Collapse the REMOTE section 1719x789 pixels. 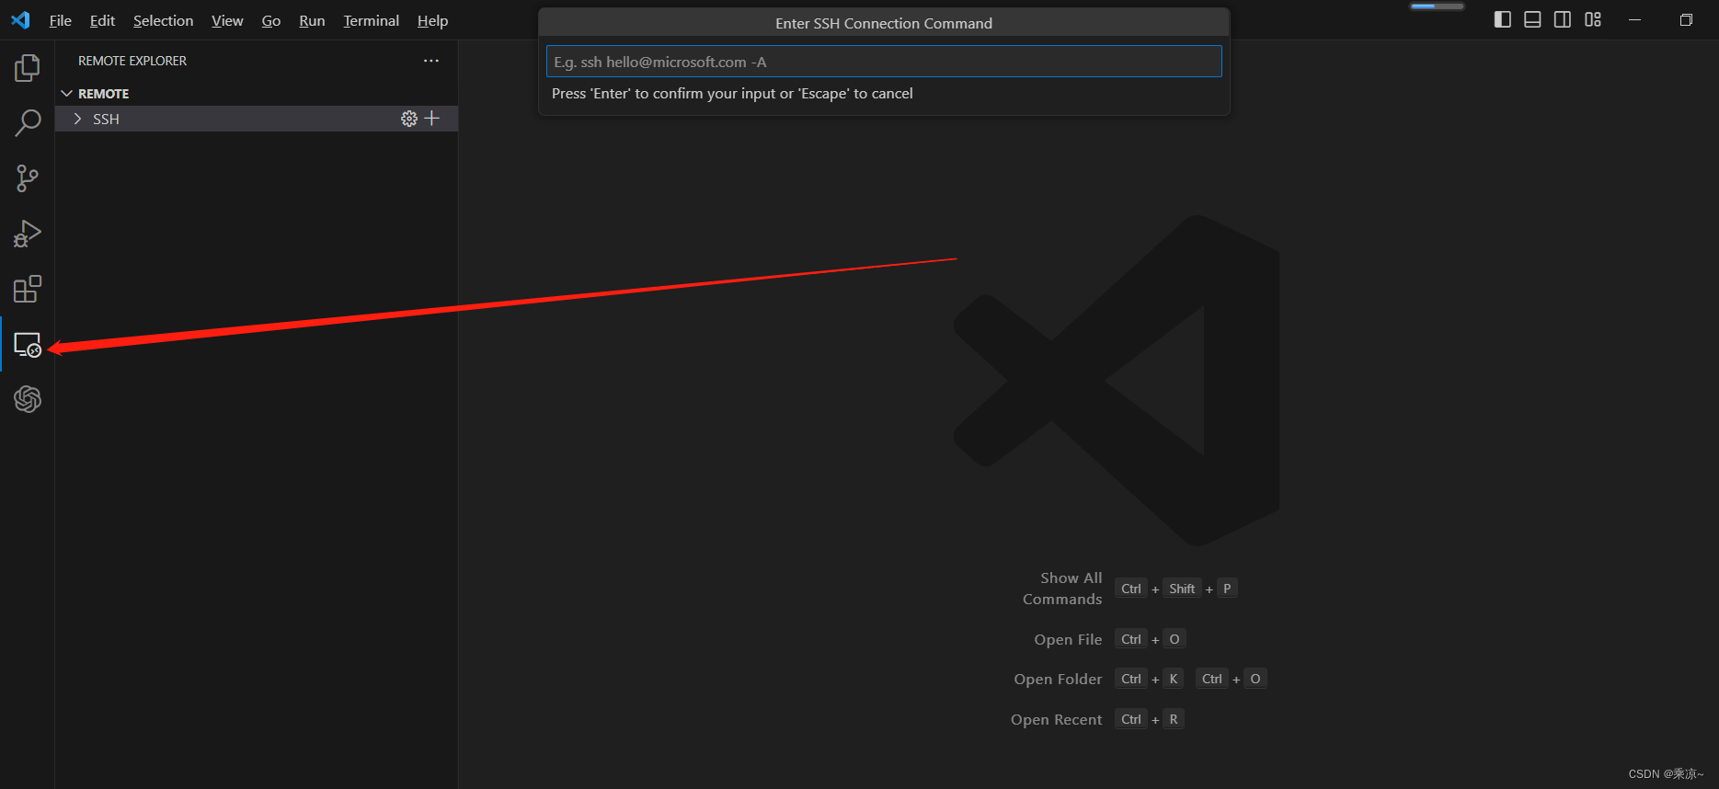tap(66, 94)
